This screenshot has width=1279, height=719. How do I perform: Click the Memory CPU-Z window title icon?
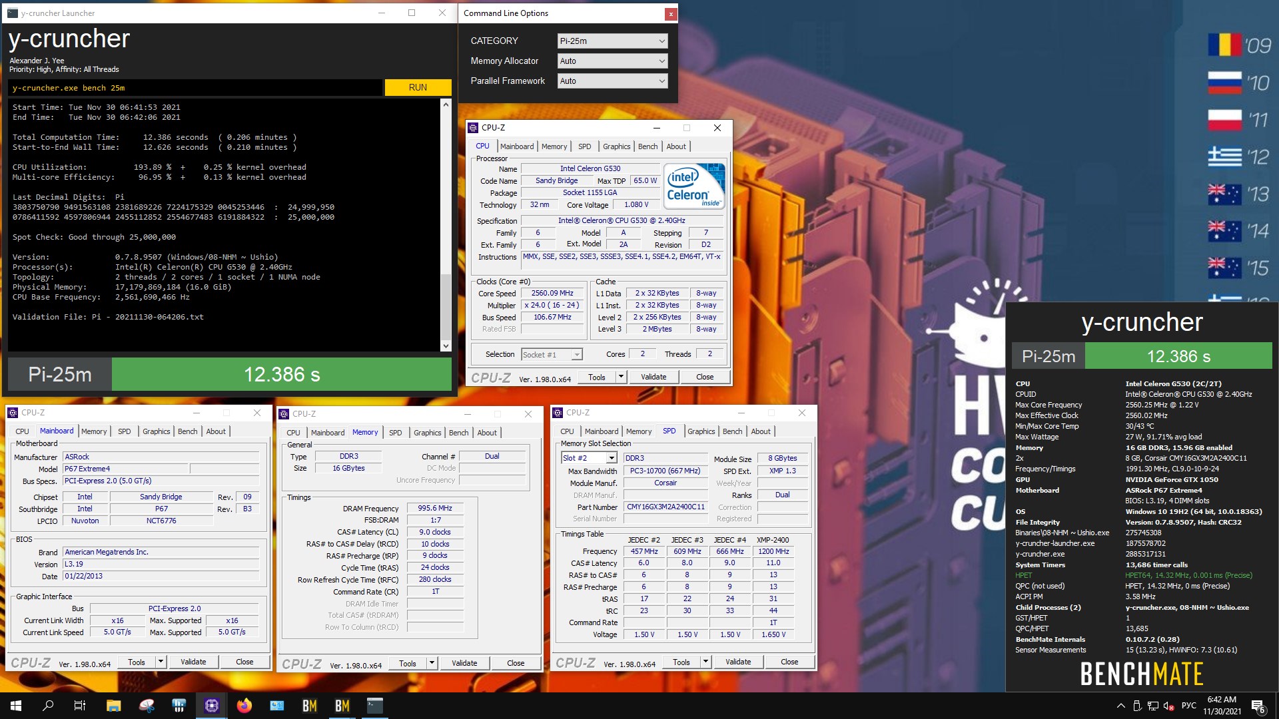point(284,414)
